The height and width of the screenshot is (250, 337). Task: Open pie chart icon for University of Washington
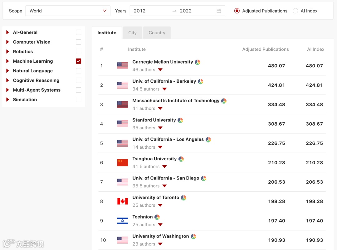193,237
